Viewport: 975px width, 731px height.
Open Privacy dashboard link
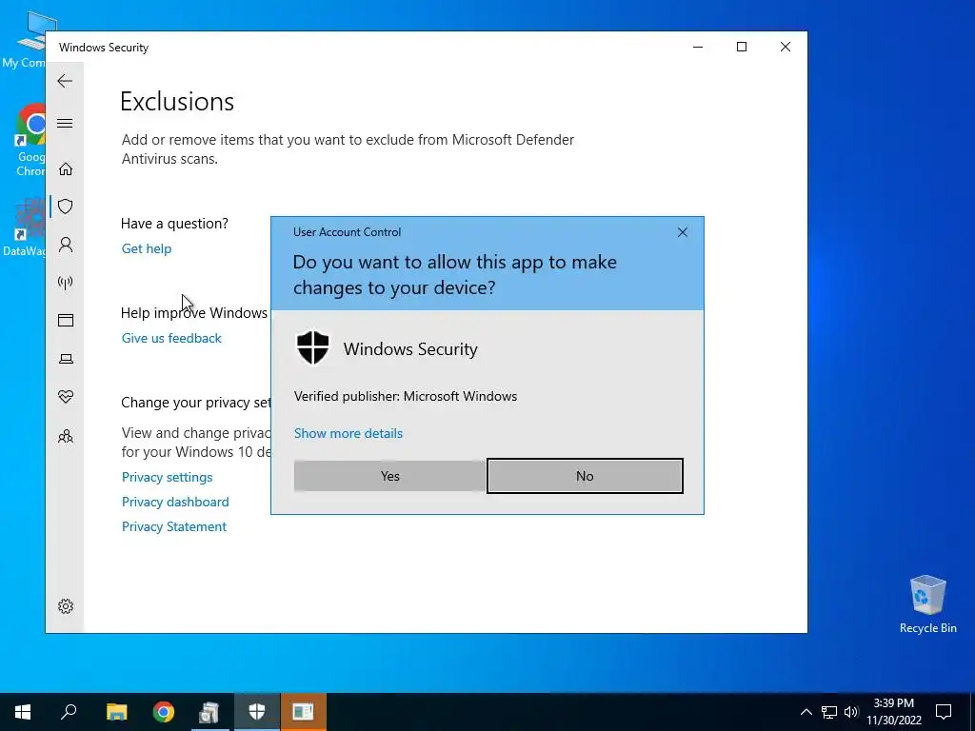click(175, 502)
